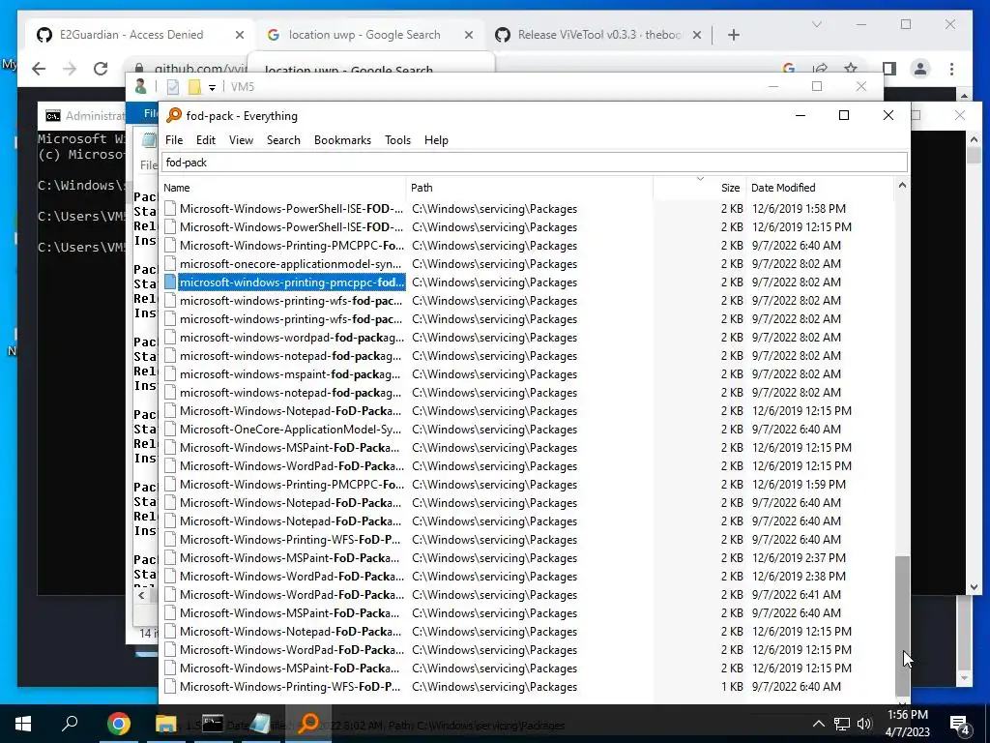Open Windows taskbar search

(x=70, y=724)
